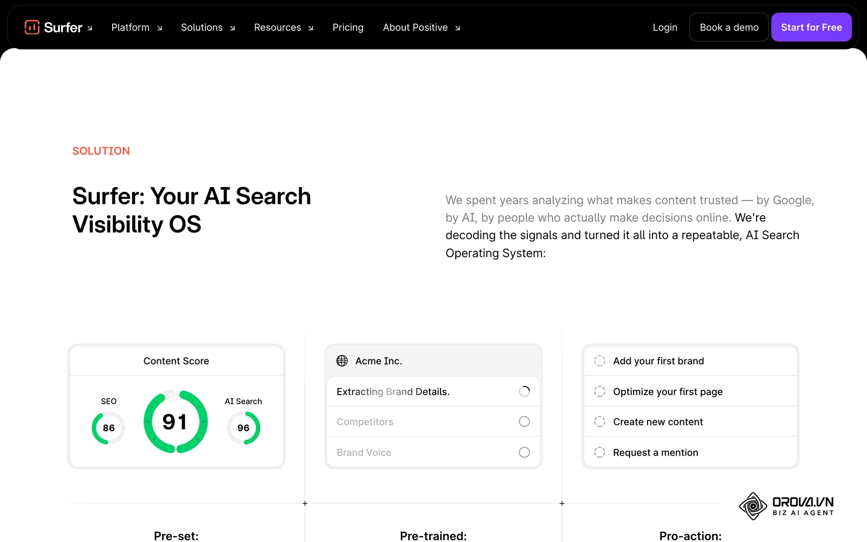This screenshot has height=542, width=867.
Task: Click the Surfer wordmark
Action: click(x=63, y=27)
